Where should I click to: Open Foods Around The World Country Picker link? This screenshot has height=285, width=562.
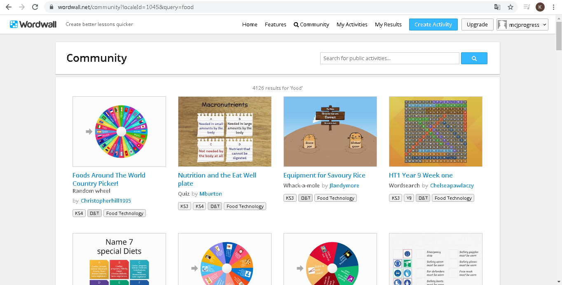109,179
